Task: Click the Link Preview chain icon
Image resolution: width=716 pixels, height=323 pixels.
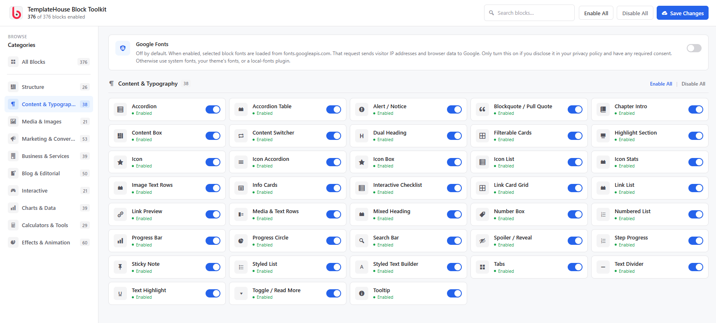Action: 120,214
